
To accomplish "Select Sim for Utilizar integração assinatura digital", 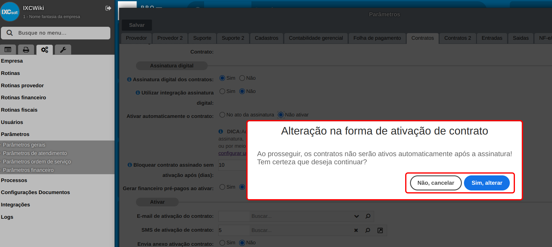I will 222,91.
